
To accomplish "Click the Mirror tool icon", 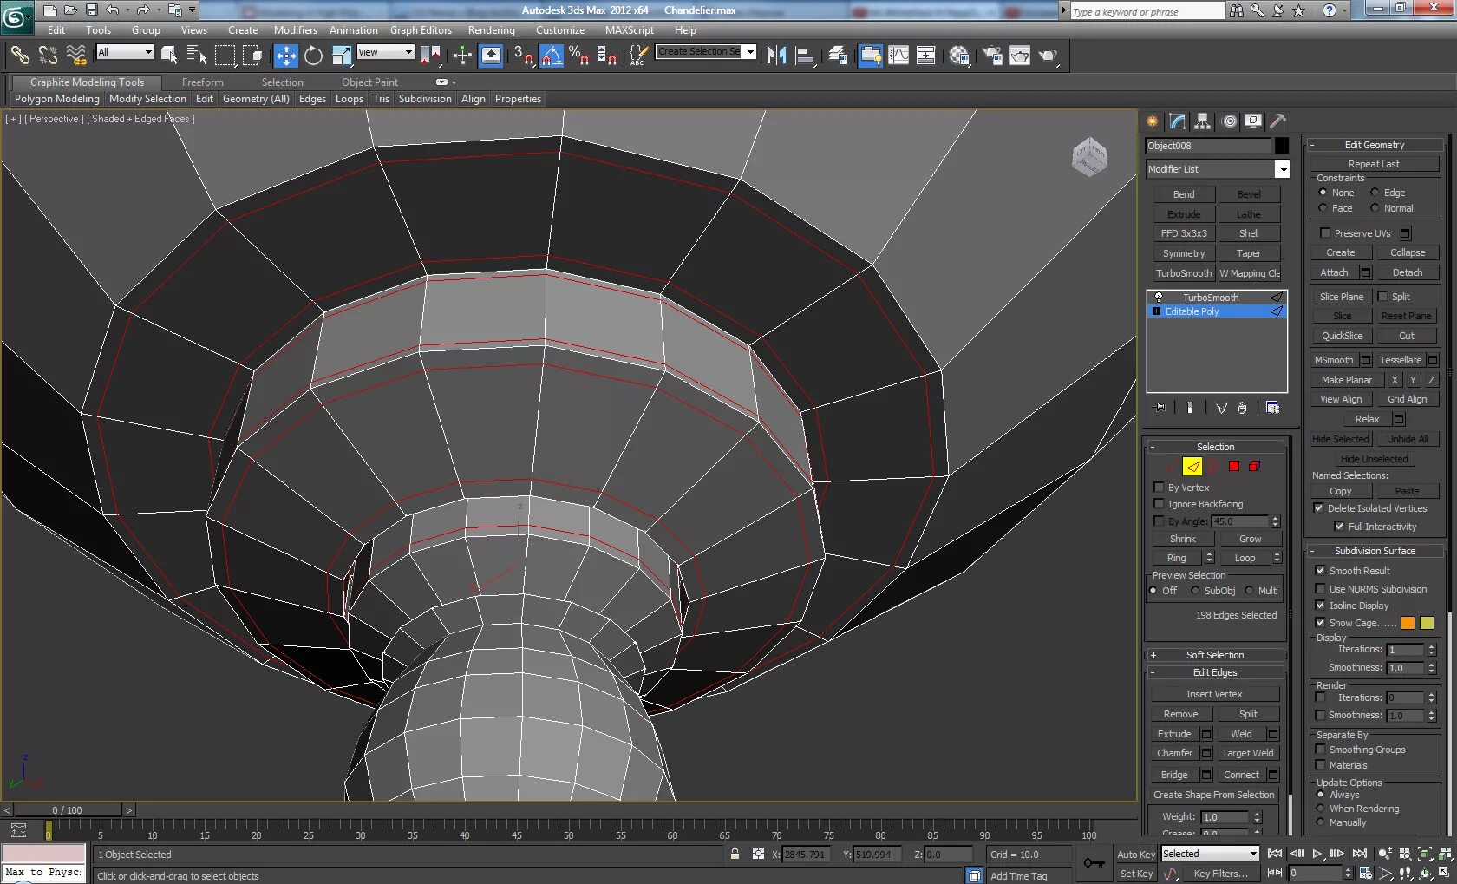I will pos(776,56).
